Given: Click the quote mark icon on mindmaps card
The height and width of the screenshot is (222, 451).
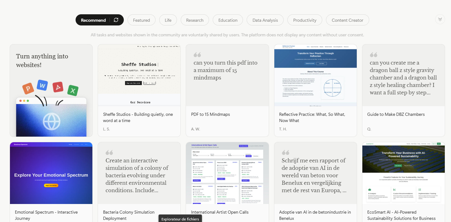Looking at the screenshot, I should tap(197, 55).
